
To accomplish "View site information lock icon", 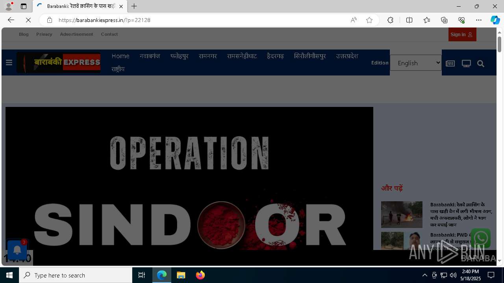I will point(50,20).
